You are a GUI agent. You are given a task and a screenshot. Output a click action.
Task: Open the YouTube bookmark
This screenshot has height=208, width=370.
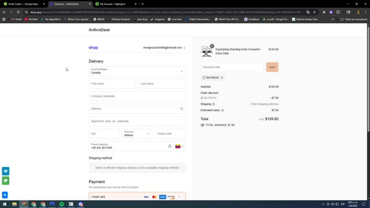[31, 19]
